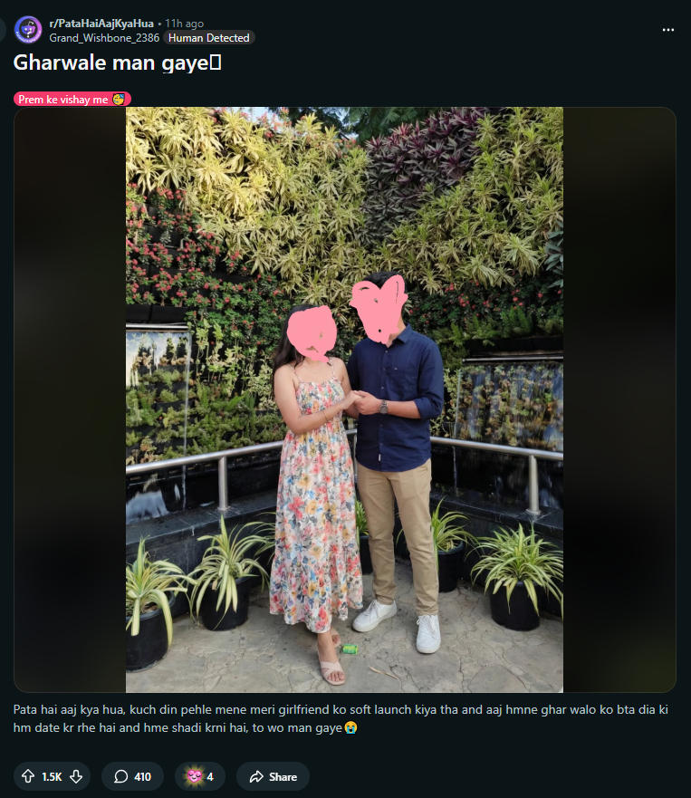Open the couple photo in the post
This screenshot has width=691, height=798.
(x=344, y=399)
